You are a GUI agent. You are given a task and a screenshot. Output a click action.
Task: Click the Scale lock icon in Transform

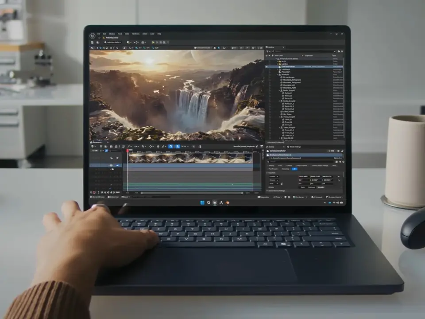coord(282,183)
